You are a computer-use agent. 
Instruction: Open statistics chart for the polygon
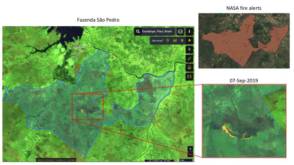pyautogui.click(x=175, y=41)
